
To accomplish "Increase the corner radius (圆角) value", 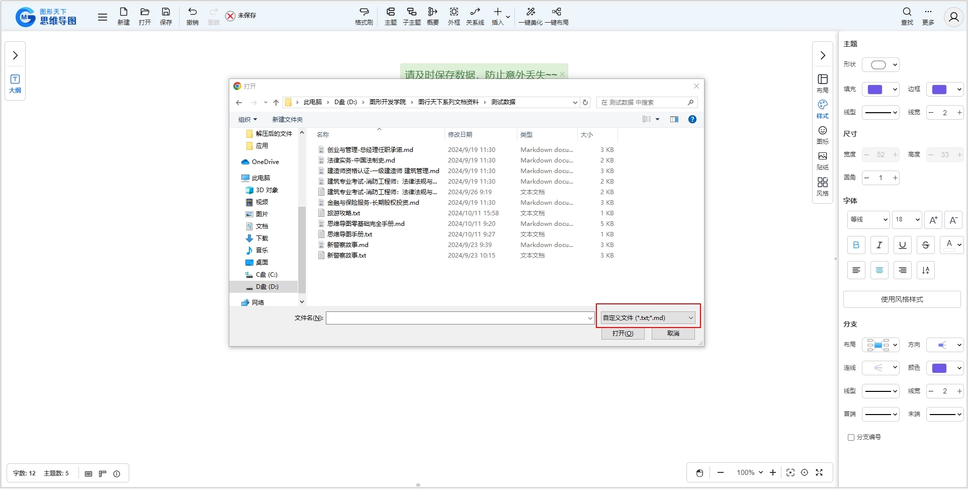I will (x=895, y=178).
